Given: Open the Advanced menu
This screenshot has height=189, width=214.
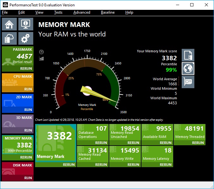Looking at the screenshot, I should tap(82, 12).
